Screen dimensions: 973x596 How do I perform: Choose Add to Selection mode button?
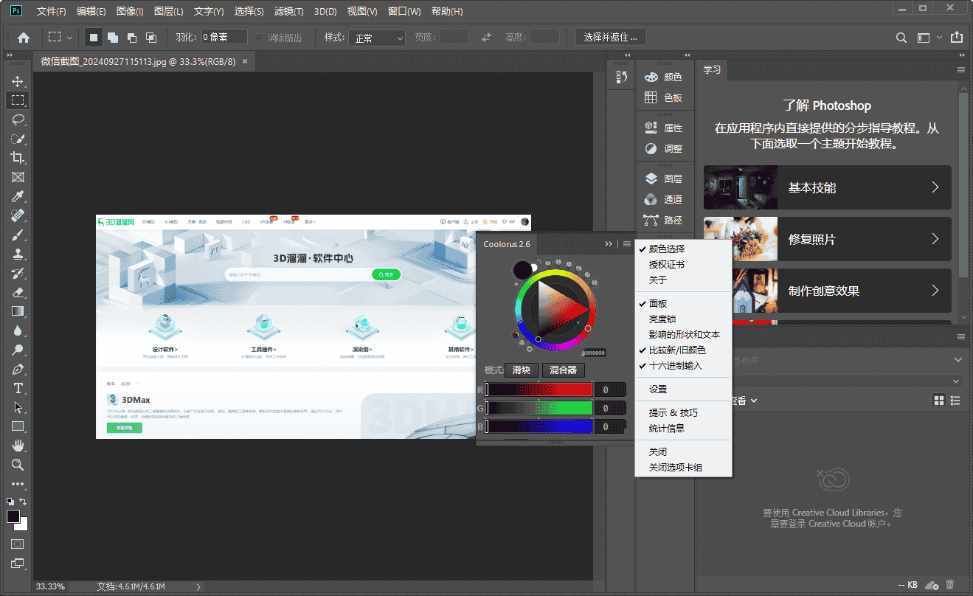(113, 37)
